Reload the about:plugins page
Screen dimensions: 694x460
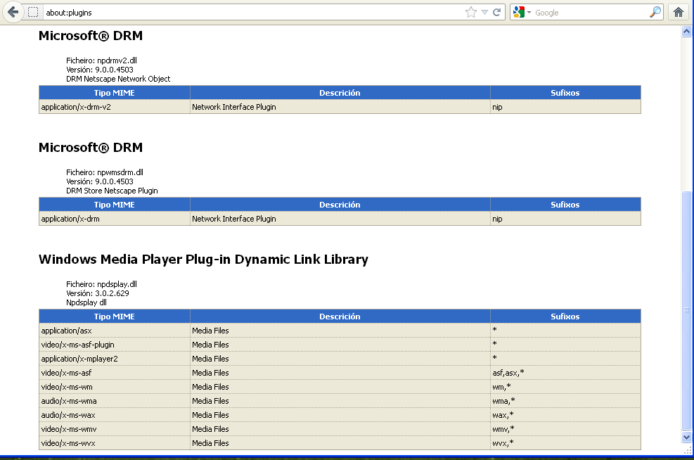pos(497,12)
